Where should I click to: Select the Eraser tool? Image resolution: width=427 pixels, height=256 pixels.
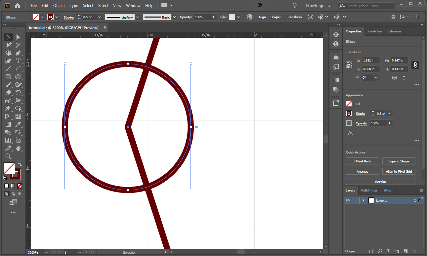8,93
